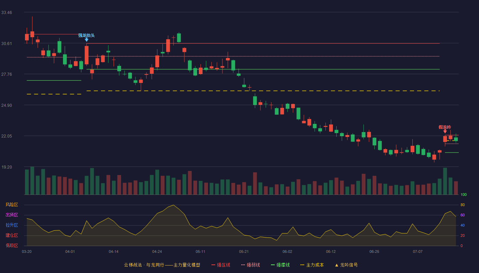Click the 22.05 price axis label
This screenshot has width=479, height=273.
tap(7, 136)
